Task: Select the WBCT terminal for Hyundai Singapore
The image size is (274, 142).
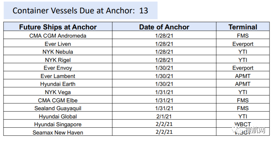Action: point(243,124)
